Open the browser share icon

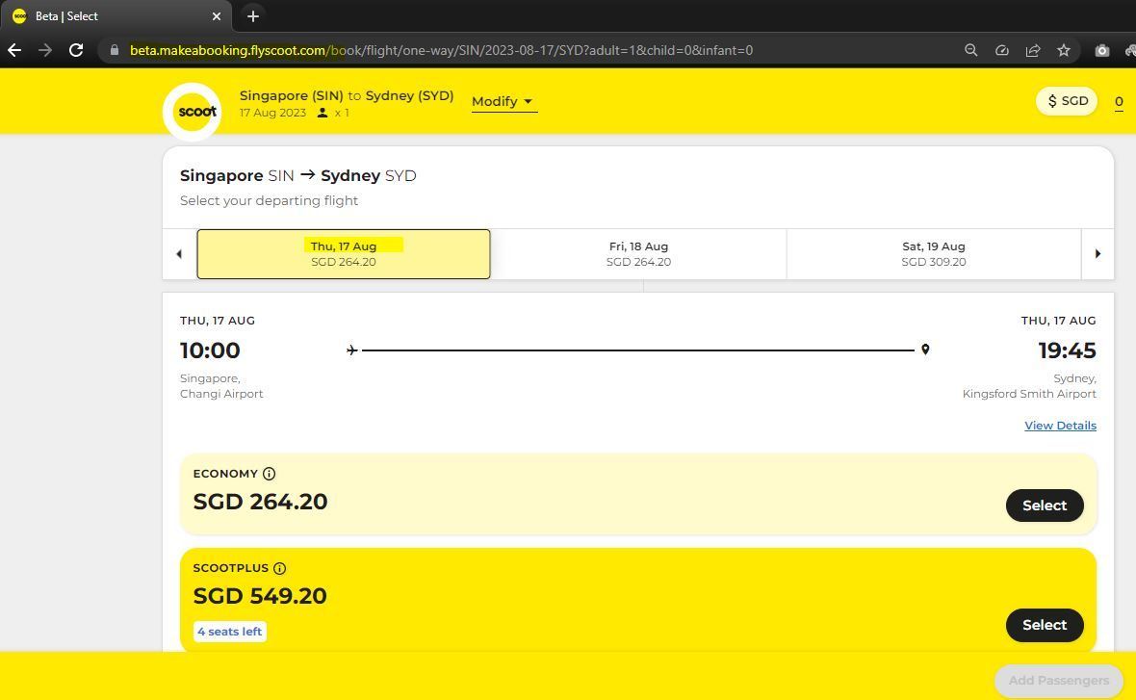point(1032,50)
